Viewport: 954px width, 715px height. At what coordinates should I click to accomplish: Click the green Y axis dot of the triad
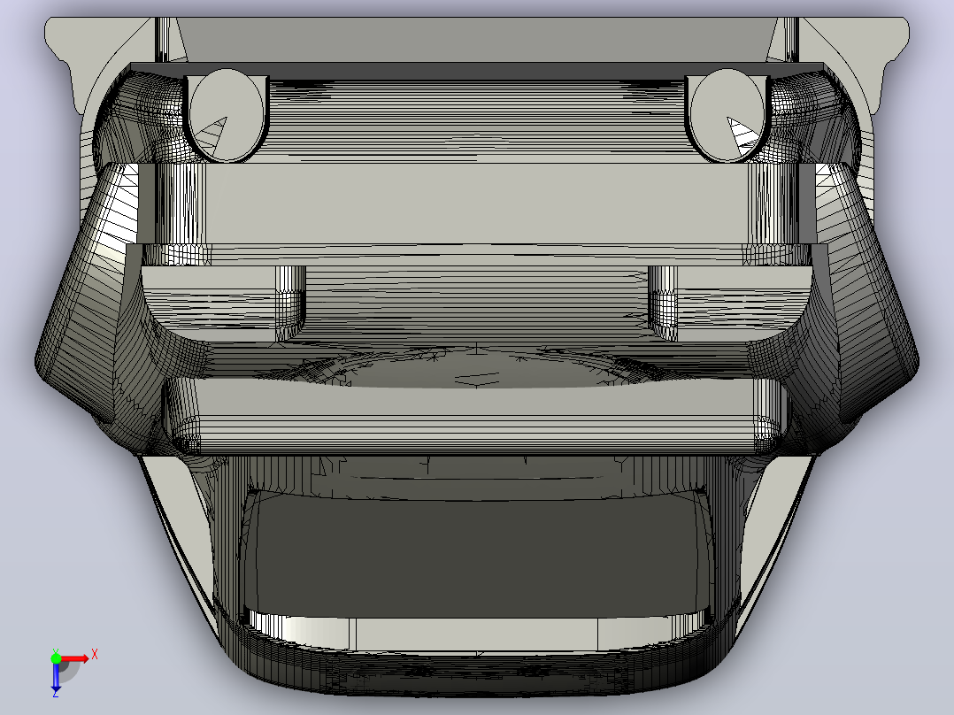(56, 658)
